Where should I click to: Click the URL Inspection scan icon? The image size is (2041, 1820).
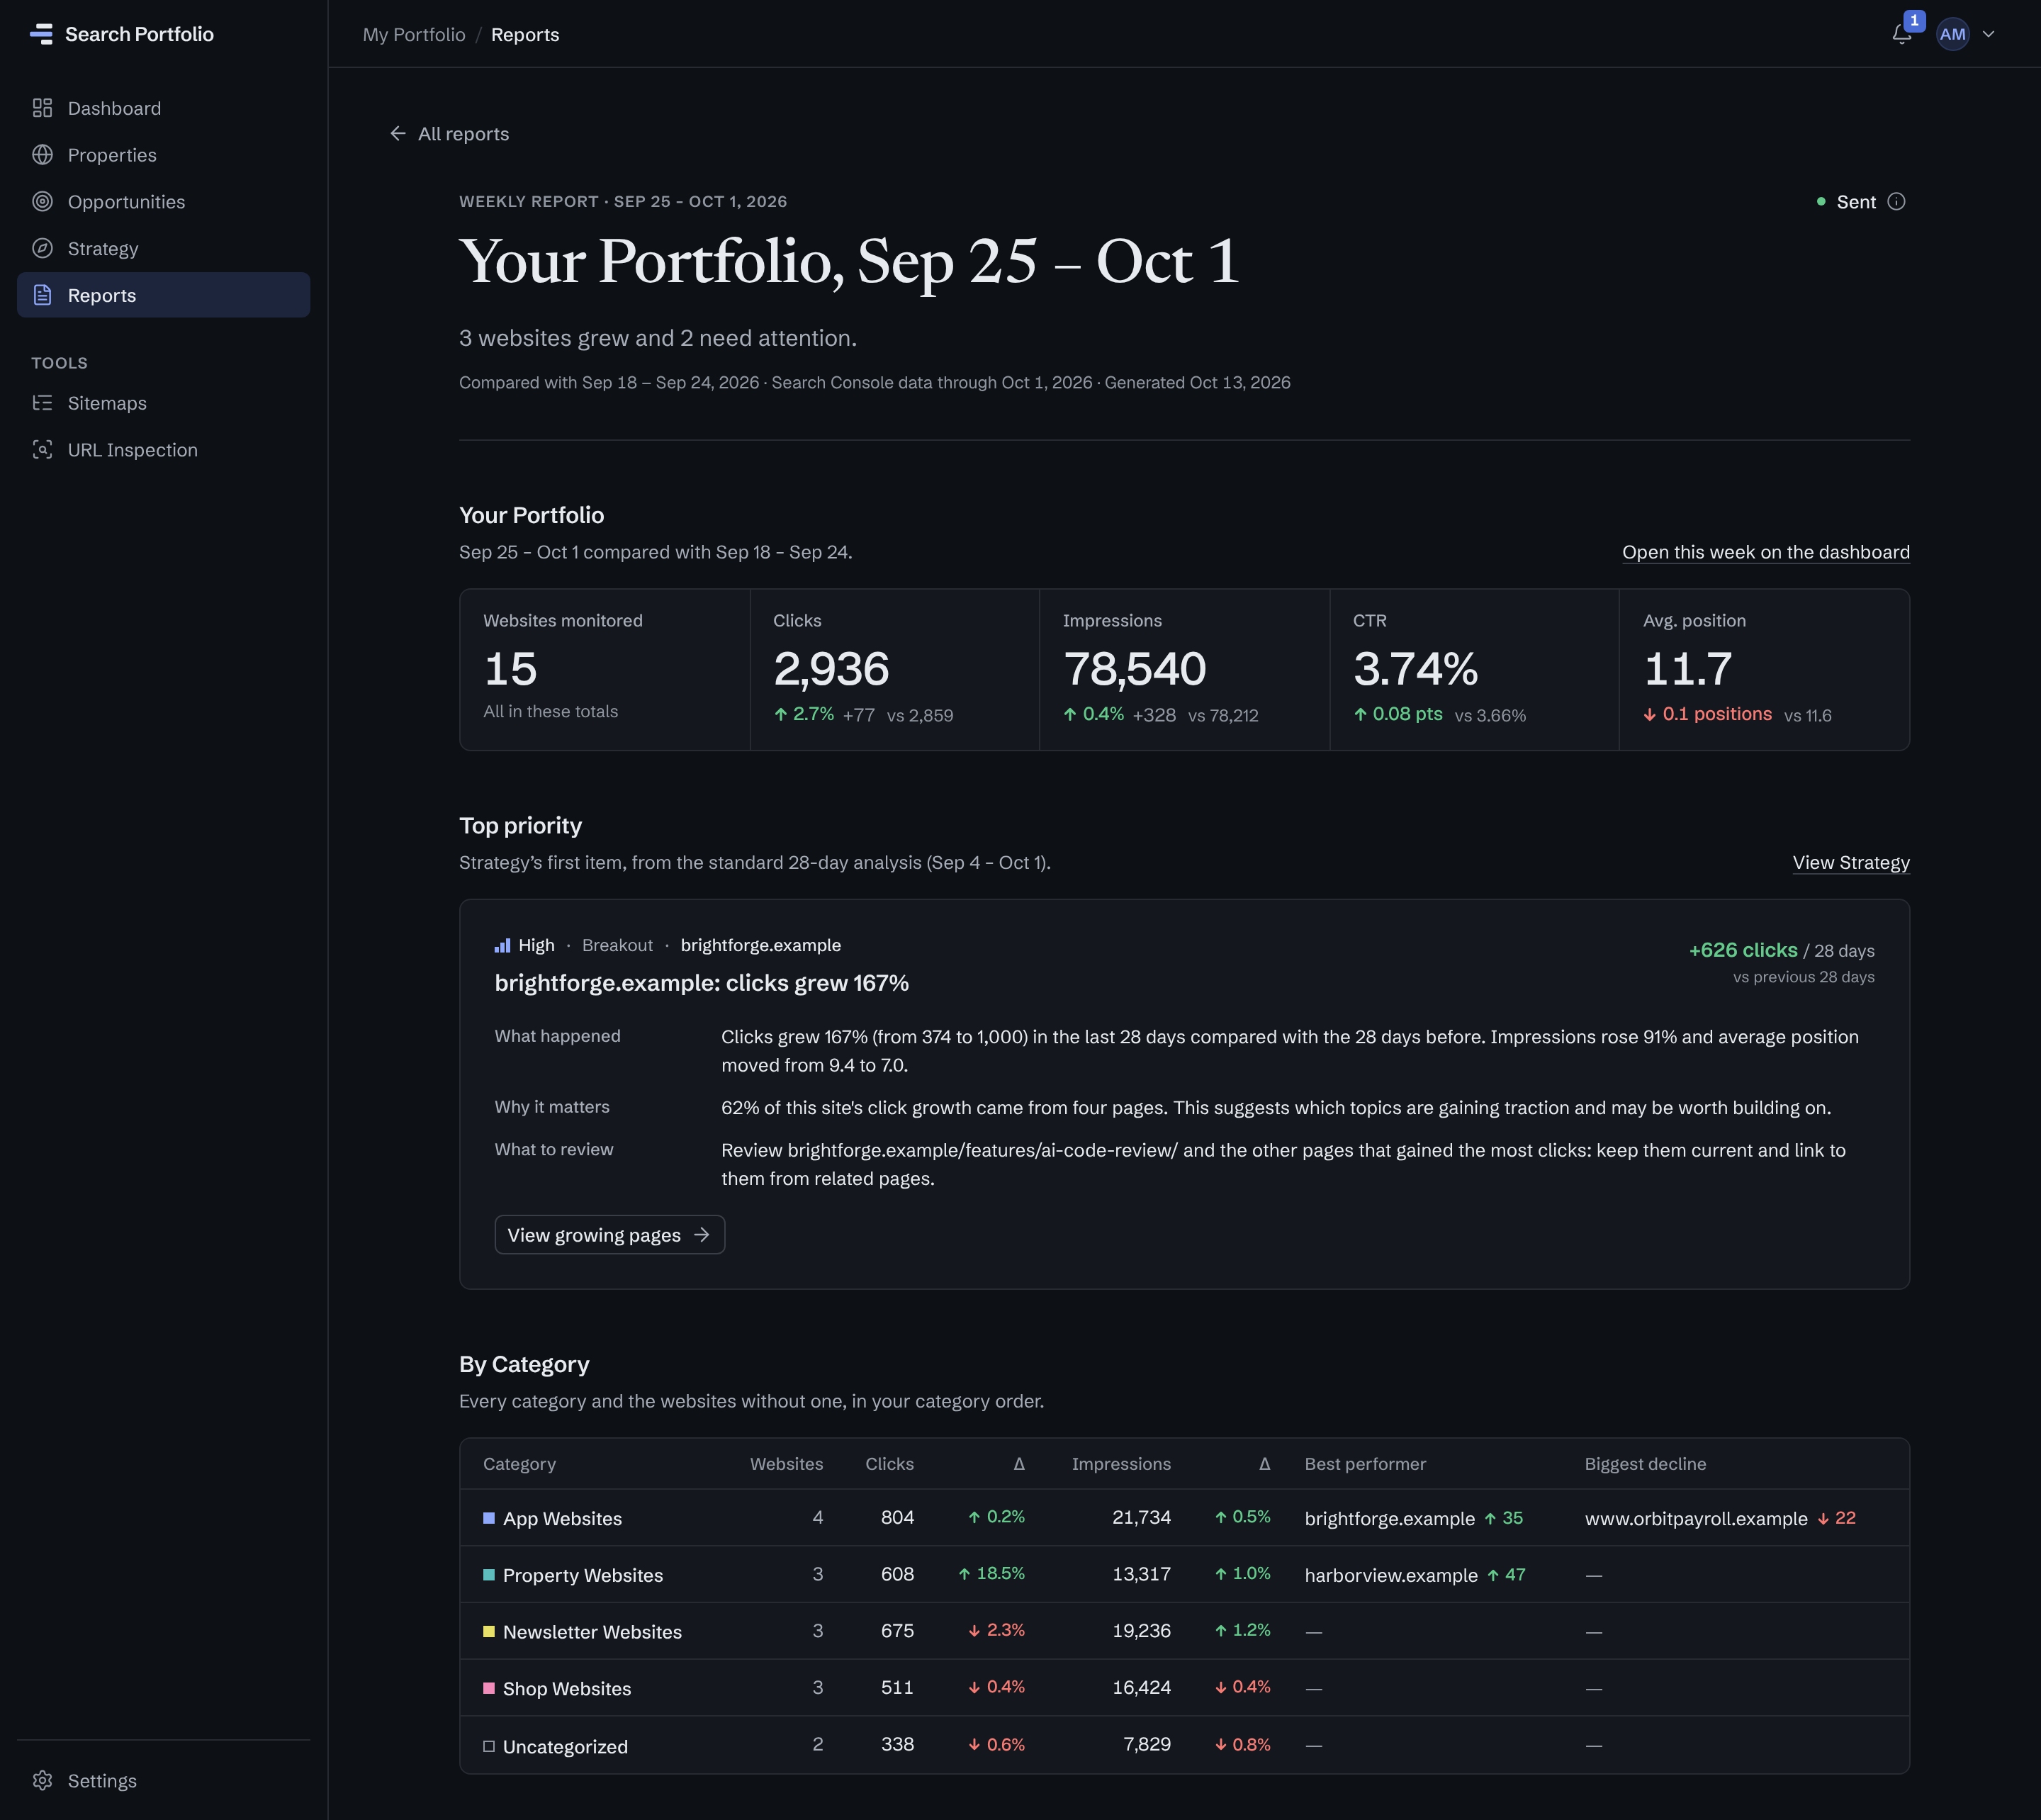click(42, 450)
